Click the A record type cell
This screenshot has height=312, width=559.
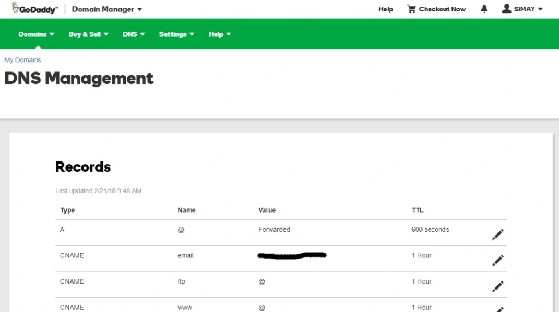62,230
